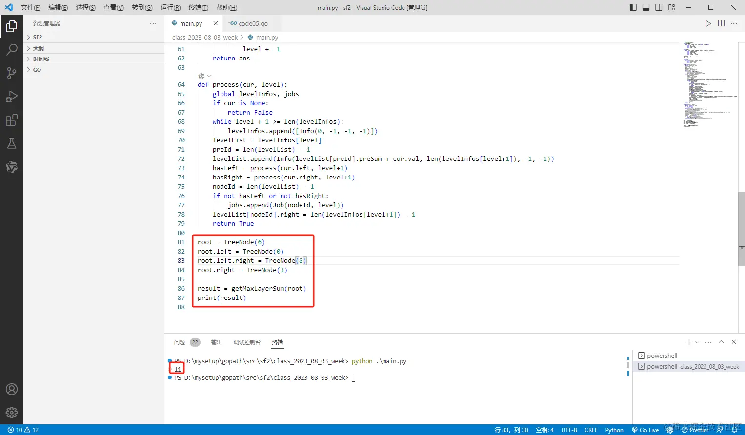Expand the 大纲 outline section
Viewport: 745px width, 435px height.
coord(94,48)
